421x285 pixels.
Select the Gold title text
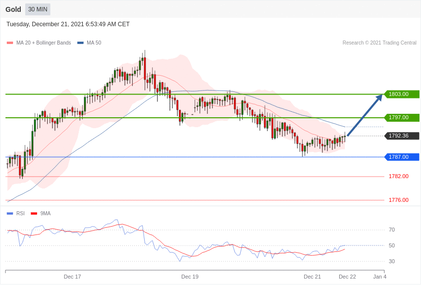coord(13,9)
